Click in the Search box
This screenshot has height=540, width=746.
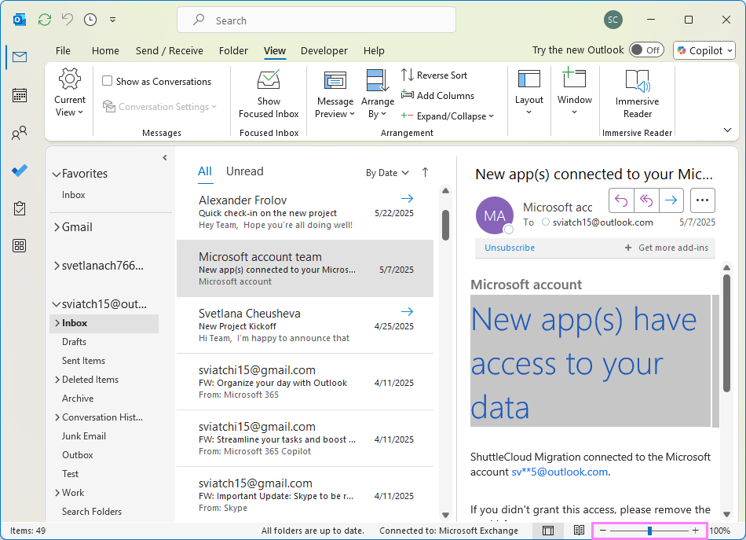(316, 20)
